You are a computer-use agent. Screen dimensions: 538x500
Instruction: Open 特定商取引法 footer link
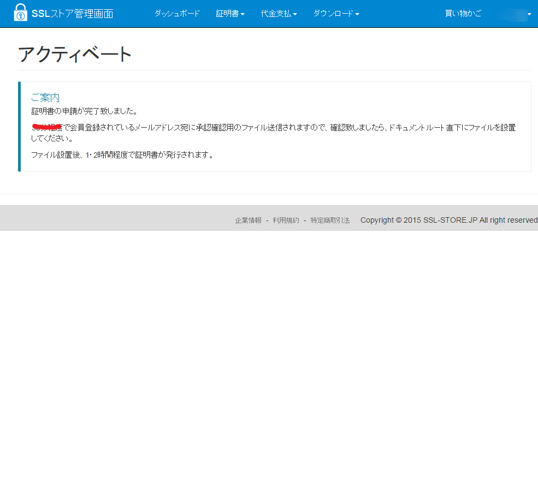coord(330,220)
